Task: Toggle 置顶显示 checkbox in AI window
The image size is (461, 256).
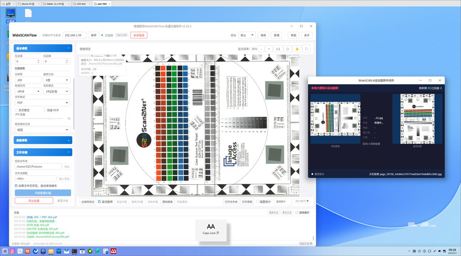Action: coord(313,174)
